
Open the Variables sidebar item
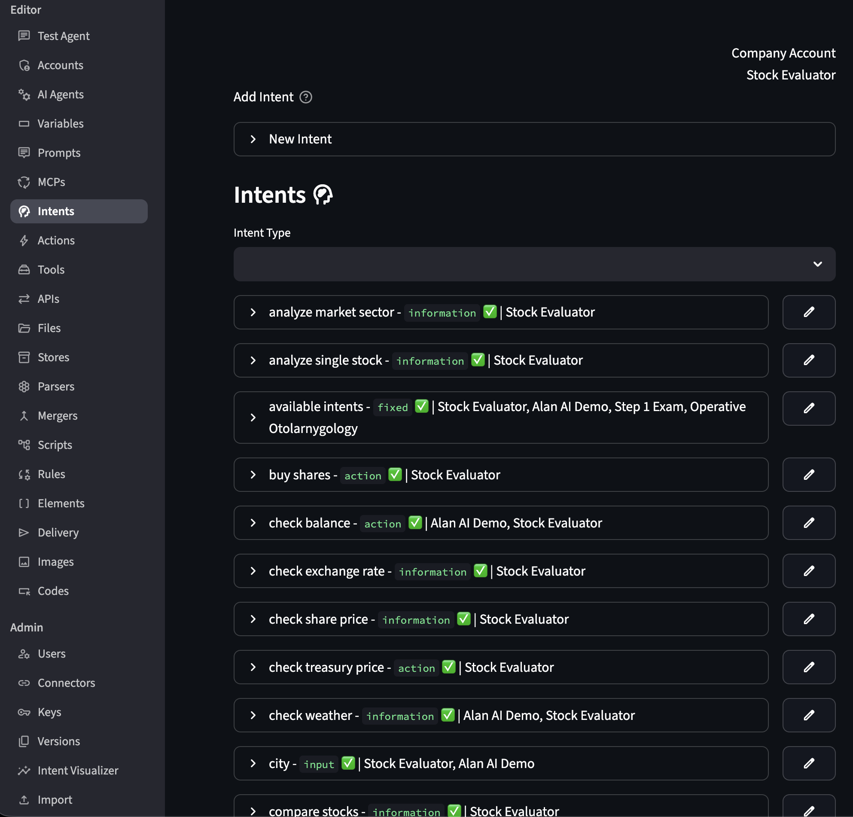[x=60, y=124]
